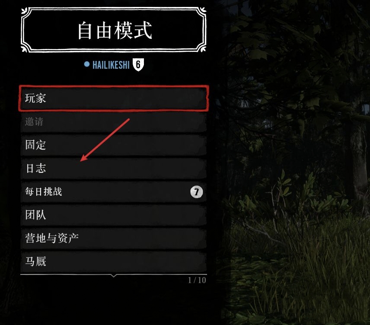This screenshot has width=370, height=325.
Task: Select the 玩家 menu entry
Action: [x=114, y=98]
